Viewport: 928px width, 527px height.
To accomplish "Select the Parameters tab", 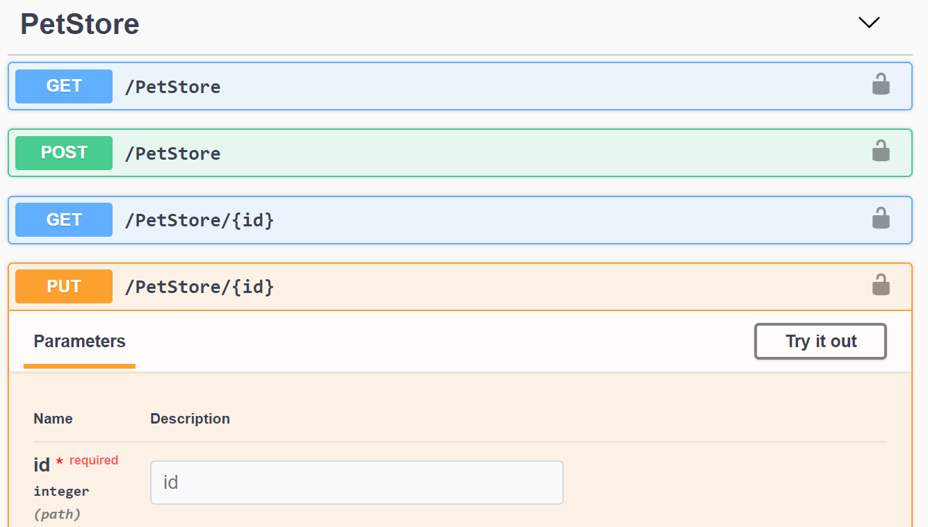I will click(79, 342).
